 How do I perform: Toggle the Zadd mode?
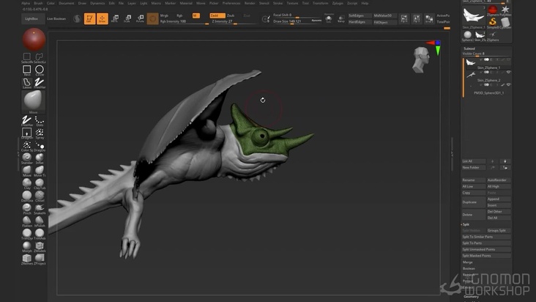[216, 15]
